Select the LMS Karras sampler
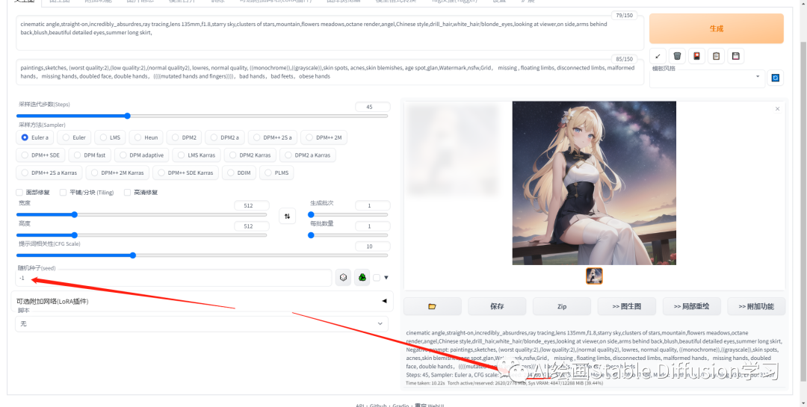 click(x=197, y=155)
